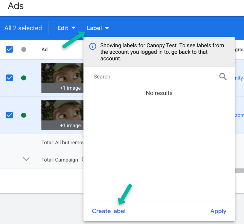Click the Ad column header
This screenshot has height=224, width=244.
coord(44,50)
